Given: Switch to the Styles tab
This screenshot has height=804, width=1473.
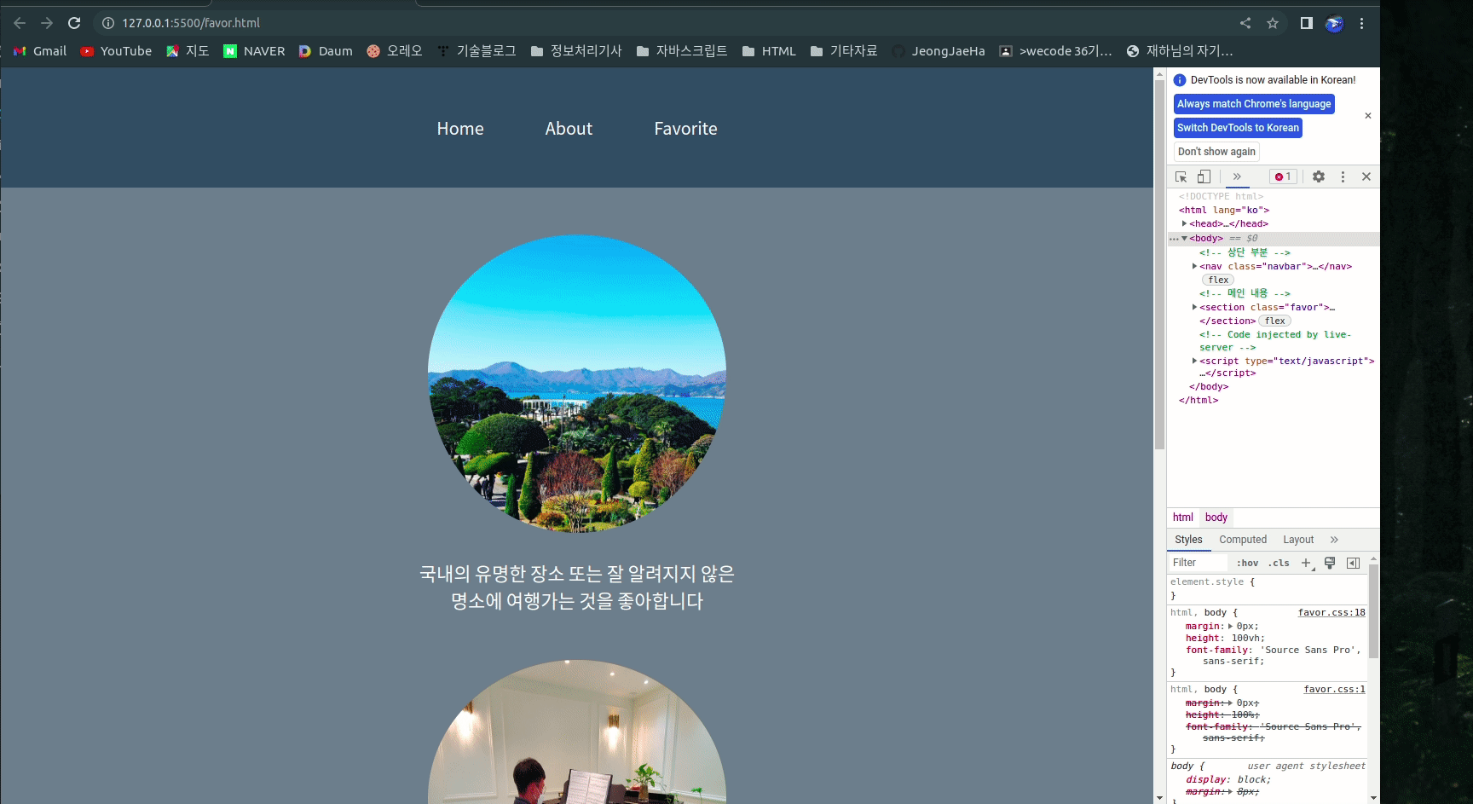Looking at the screenshot, I should click(1188, 540).
